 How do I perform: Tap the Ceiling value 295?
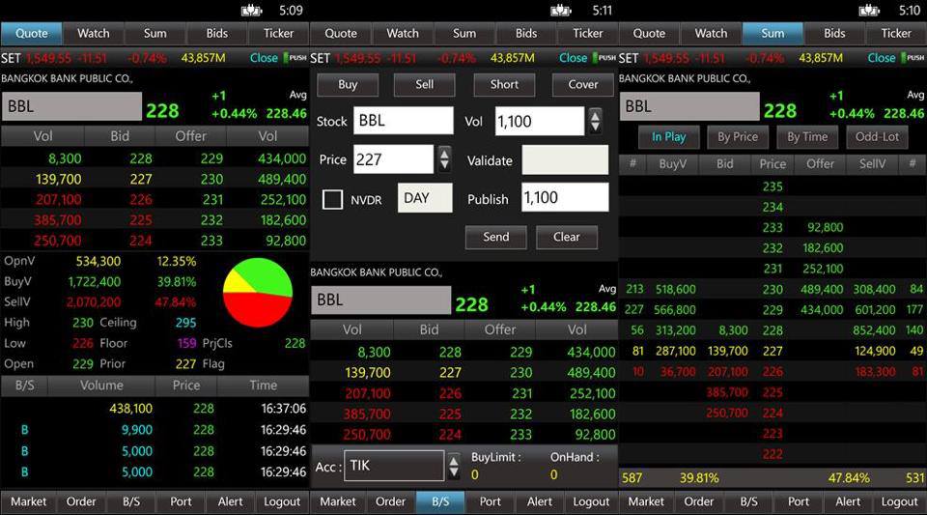pos(185,323)
